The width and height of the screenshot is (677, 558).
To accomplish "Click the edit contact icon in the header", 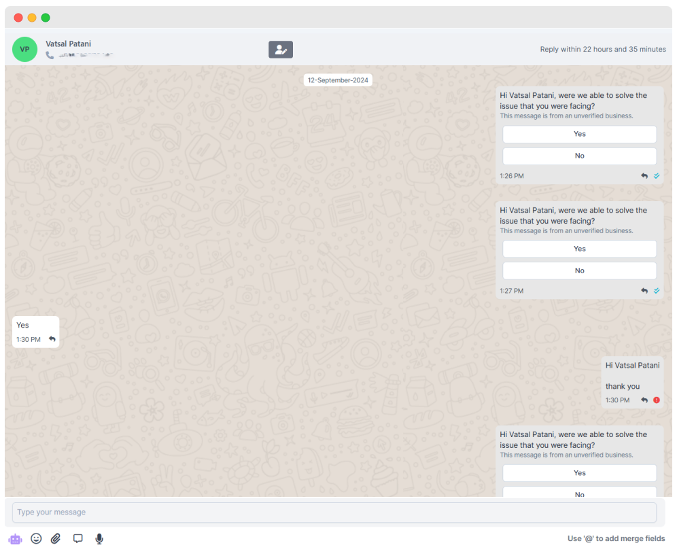I will point(281,49).
